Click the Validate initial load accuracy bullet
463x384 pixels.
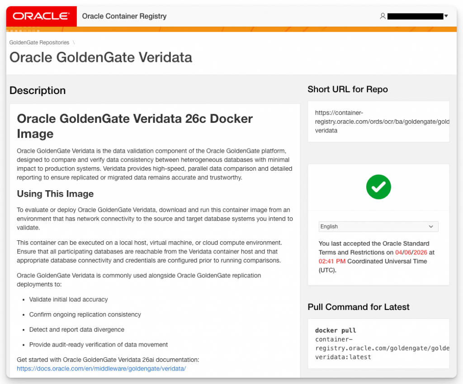click(69, 300)
